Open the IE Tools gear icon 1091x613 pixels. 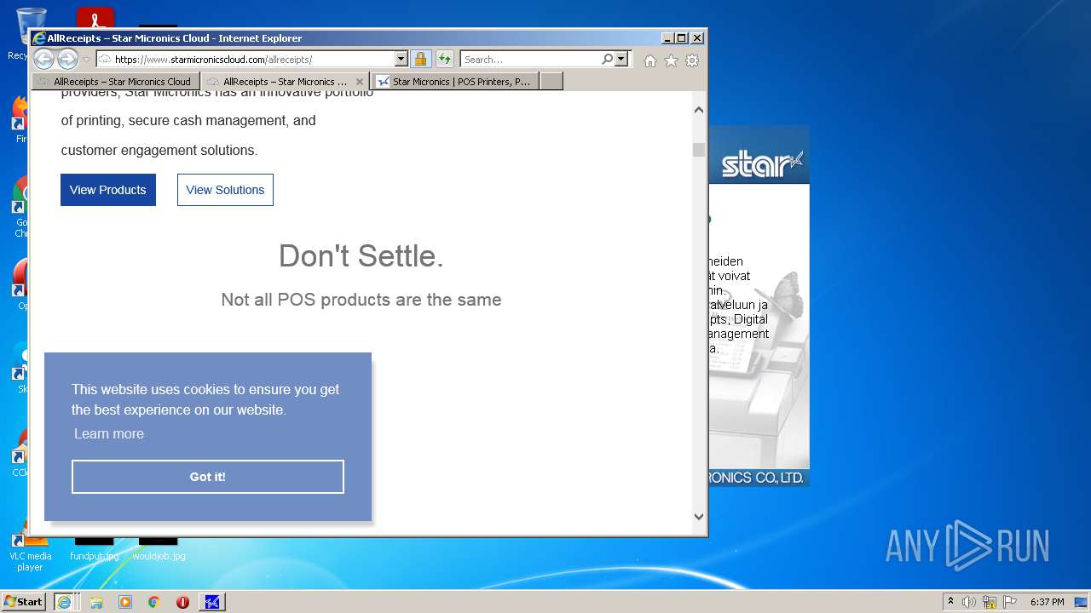(692, 60)
